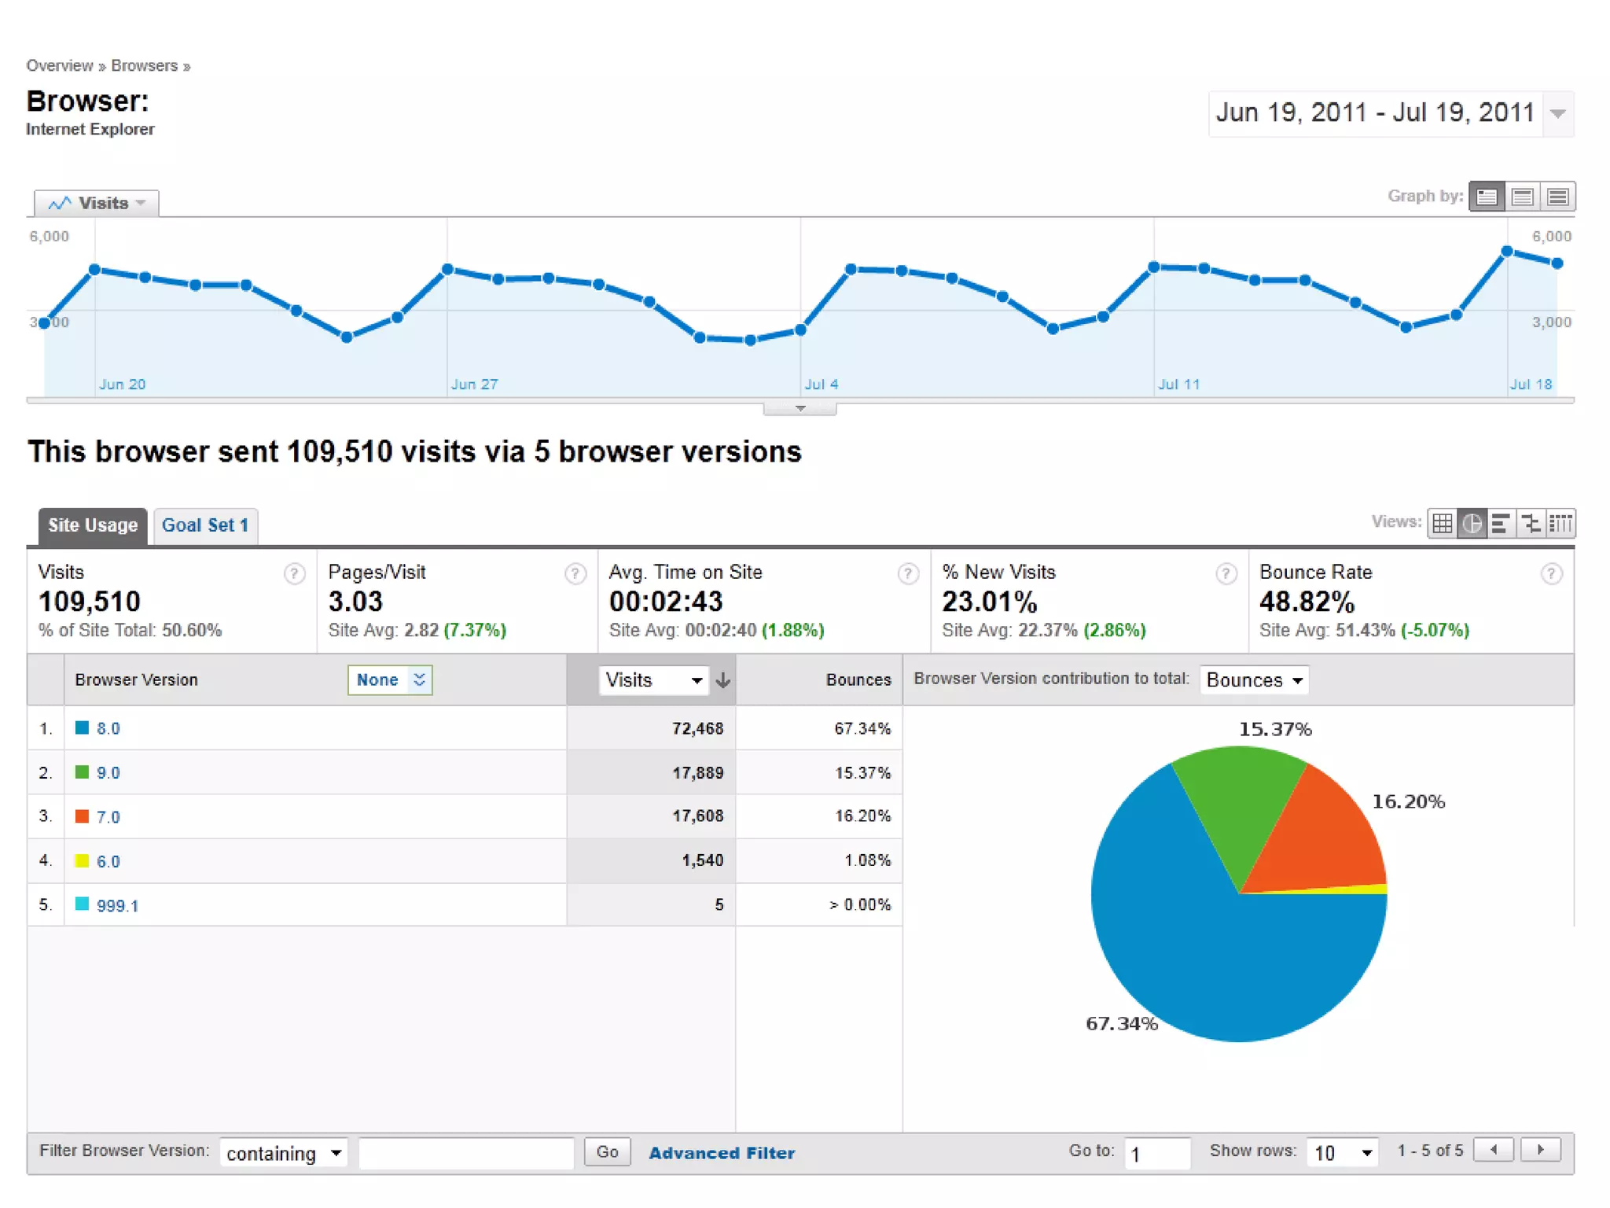Select the Comparison view icon
Image resolution: width=1610 pixels, height=1208 pixels.
tap(1531, 524)
